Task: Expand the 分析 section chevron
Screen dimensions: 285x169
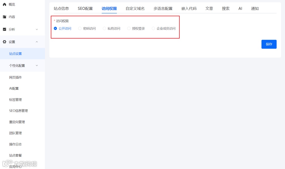Action: point(37,29)
